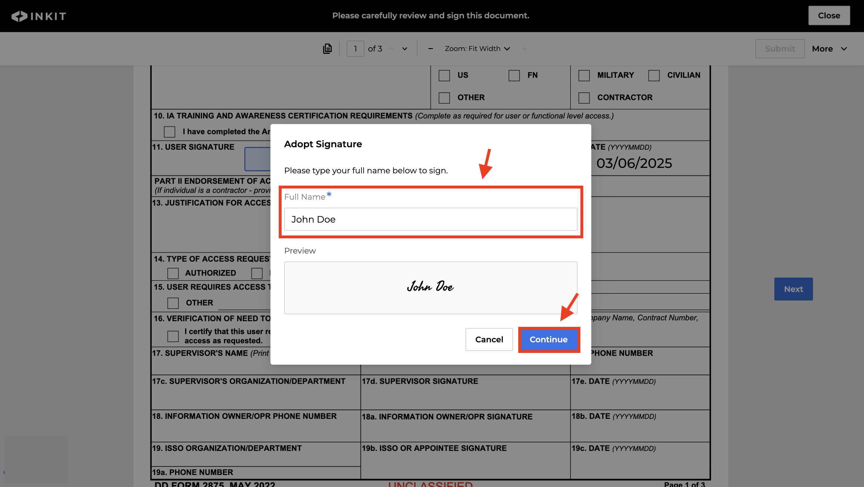Screen dimensions: 864x487
Task: Open the document pages panel icon
Action: tap(327, 49)
